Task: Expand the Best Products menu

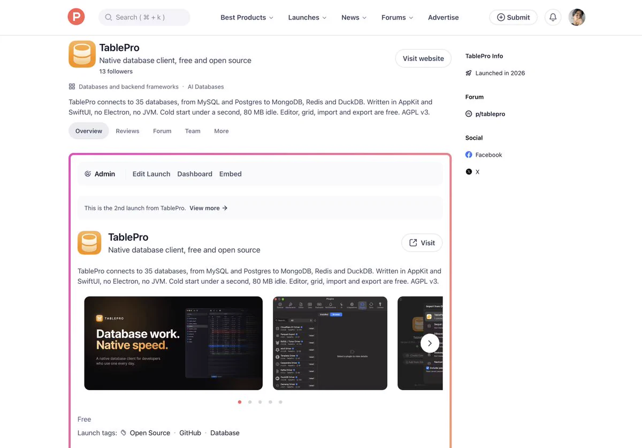Action: (247, 17)
